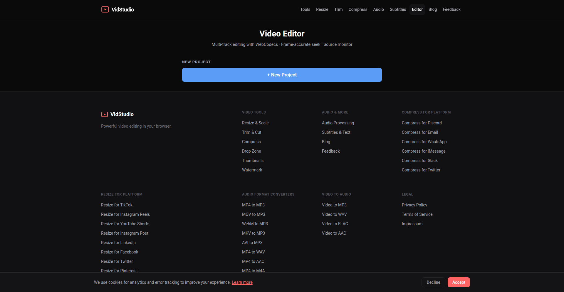This screenshot has width=564, height=292.
Task: Open Feedback under Audio & More
Action: click(331, 151)
